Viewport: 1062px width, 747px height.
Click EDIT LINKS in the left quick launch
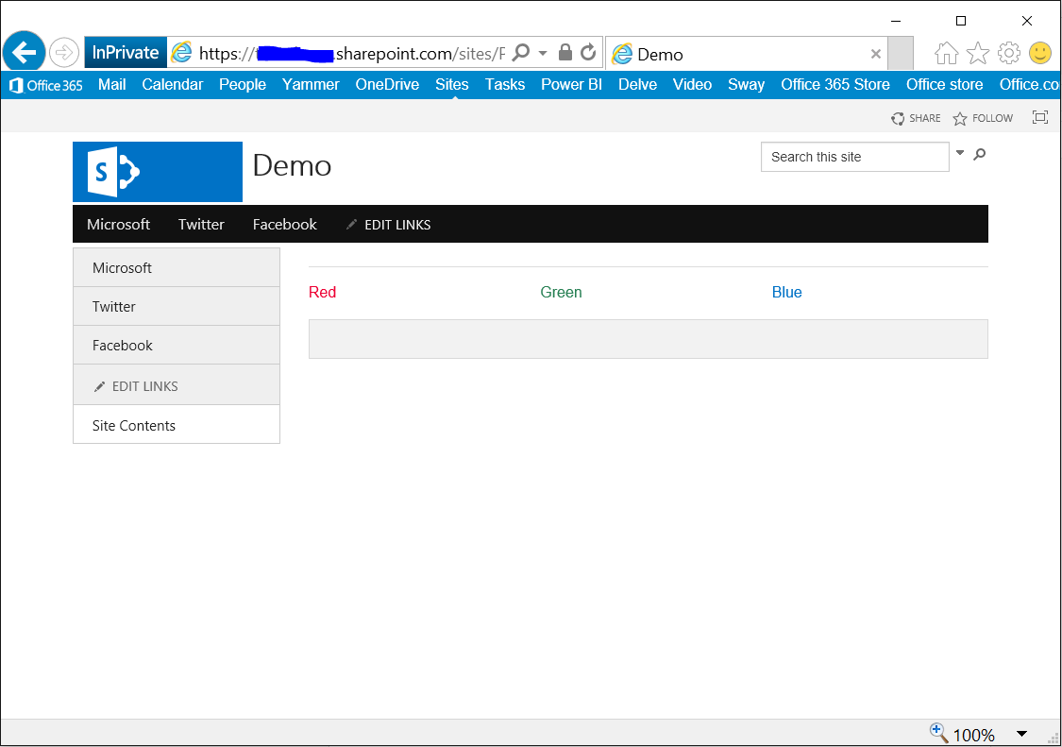135,386
